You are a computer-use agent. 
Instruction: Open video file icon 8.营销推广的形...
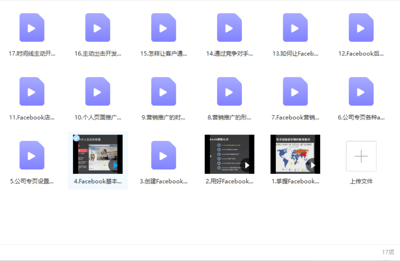pyautogui.click(x=229, y=91)
